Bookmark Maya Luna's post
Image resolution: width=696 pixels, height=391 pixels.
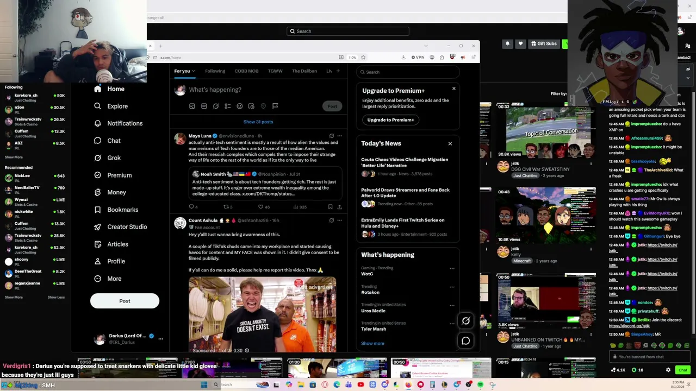[330, 207]
